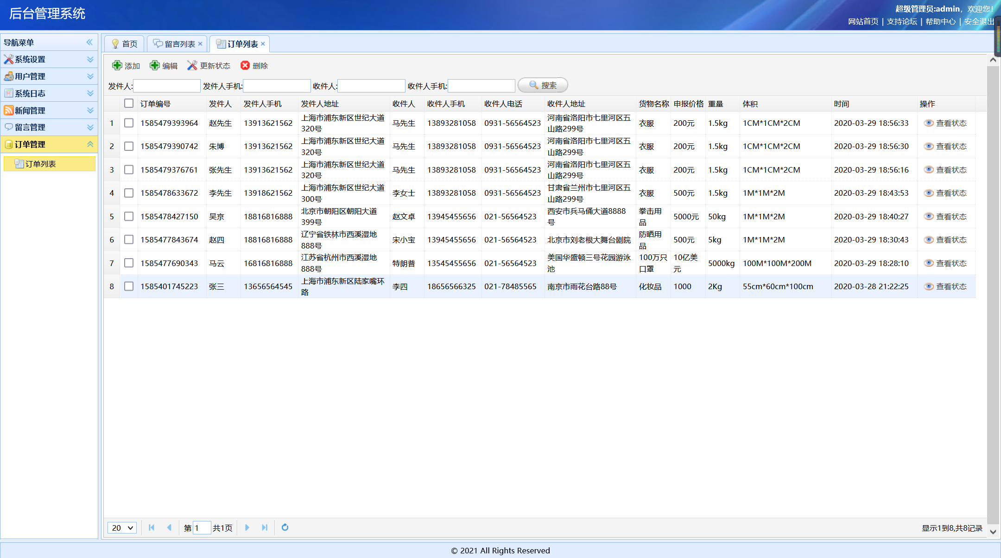Expand the 留言管理 section chevron
This screenshot has height=558, width=1001.
(x=90, y=127)
